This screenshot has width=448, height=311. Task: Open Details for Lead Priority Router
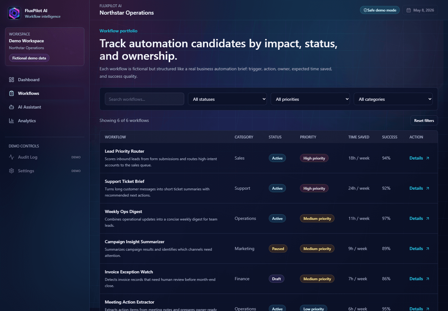tap(419, 158)
